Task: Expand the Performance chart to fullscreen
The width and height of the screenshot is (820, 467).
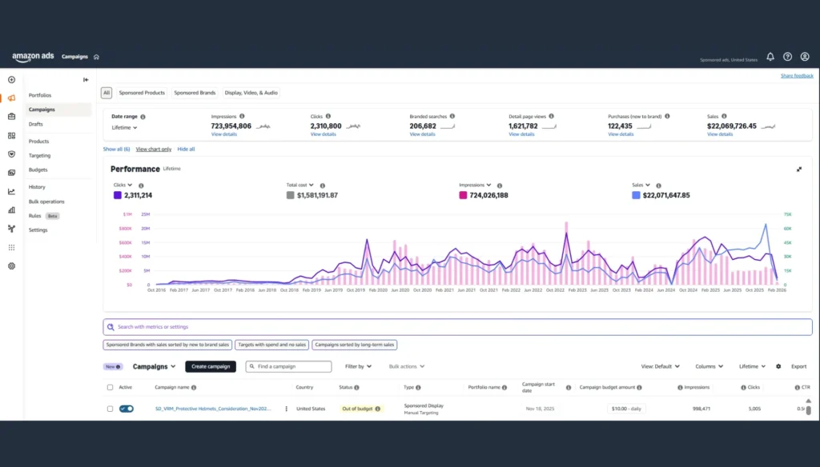Action: (799, 170)
